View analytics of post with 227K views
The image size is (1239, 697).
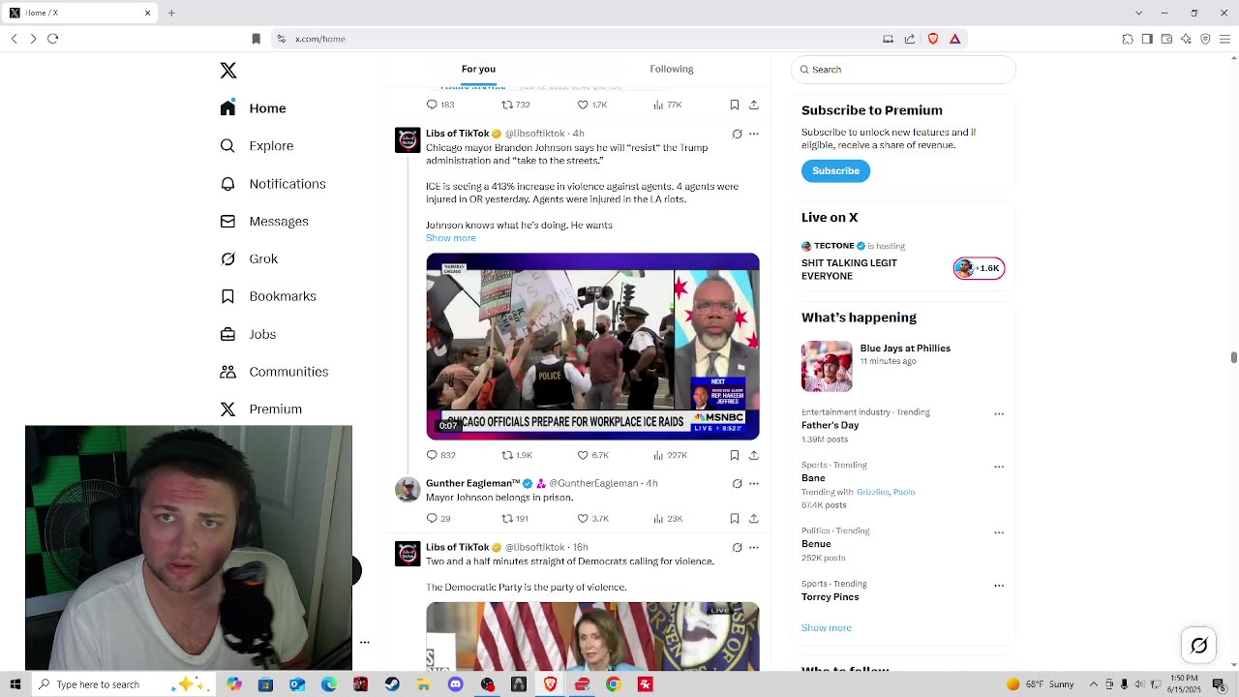coord(670,455)
